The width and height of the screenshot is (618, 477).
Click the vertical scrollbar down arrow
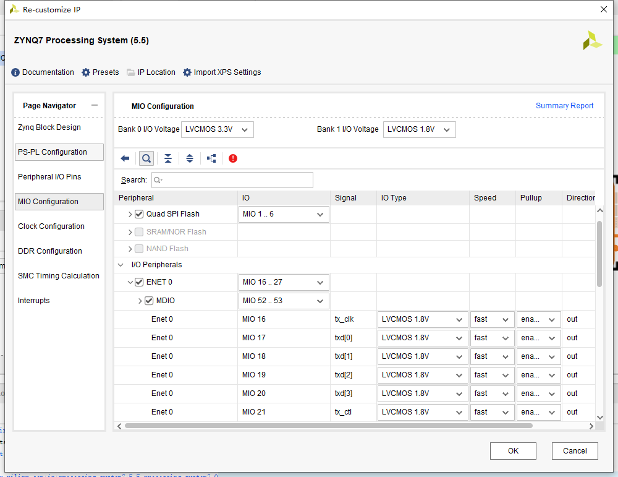pos(600,418)
